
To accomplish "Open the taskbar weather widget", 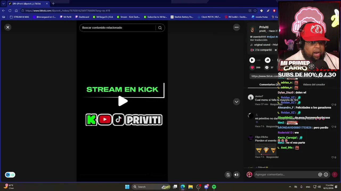I will click(x=9, y=187).
